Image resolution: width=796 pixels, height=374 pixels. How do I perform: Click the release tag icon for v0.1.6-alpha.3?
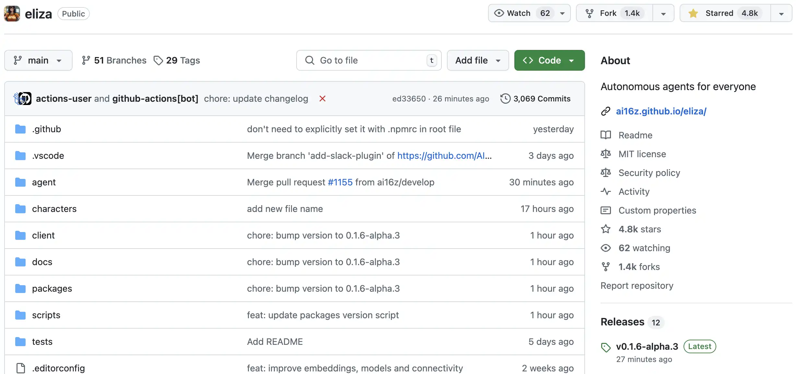pos(605,347)
